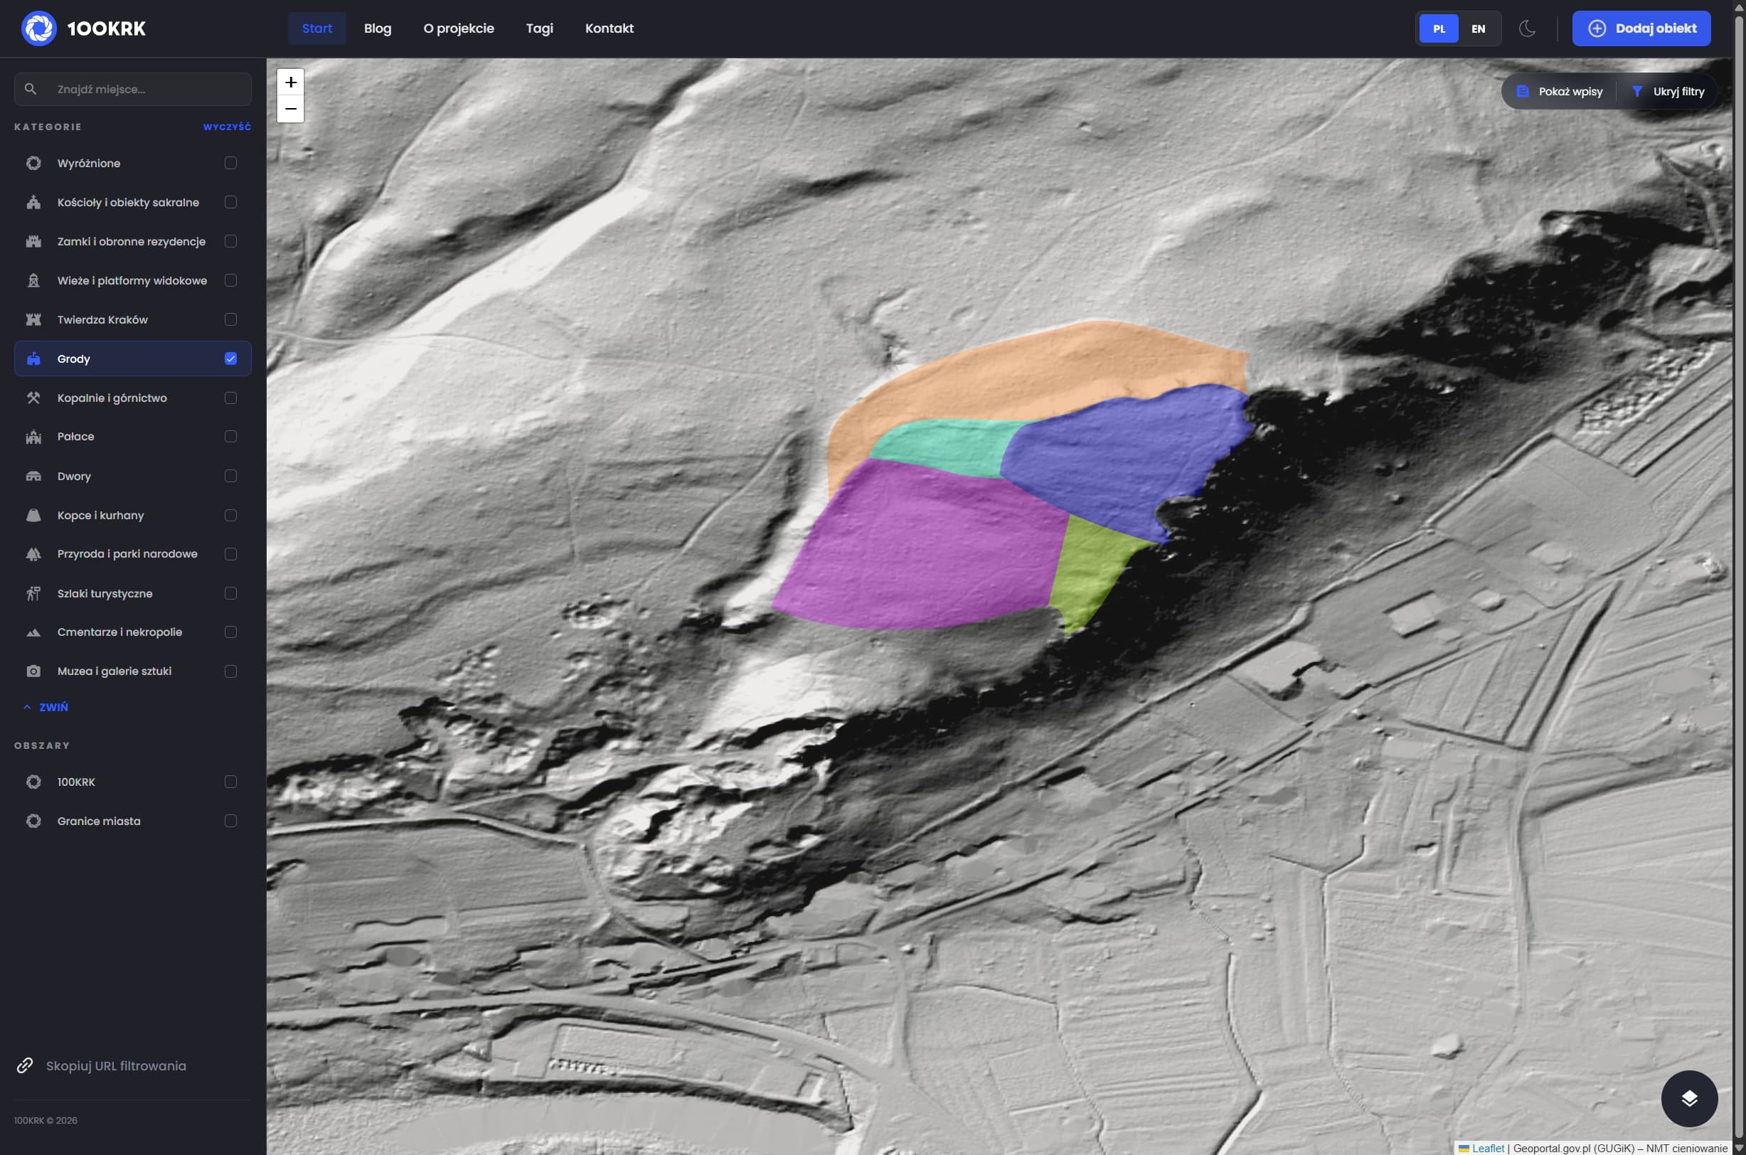The height and width of the screenshot is (1155, 1746).
Task: Open the Blog menu item
Action: pyautogui.click(x=377, y=28)
